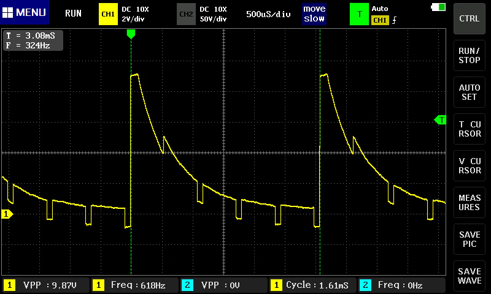Tap the yellow 1 badge beside VPP
The height and width of the screenshot is (294, 491).
(x=9, y=285)
